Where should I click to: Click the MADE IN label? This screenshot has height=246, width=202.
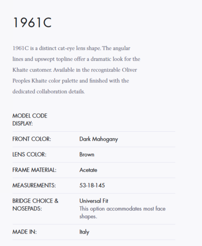[x=25, y=232]
